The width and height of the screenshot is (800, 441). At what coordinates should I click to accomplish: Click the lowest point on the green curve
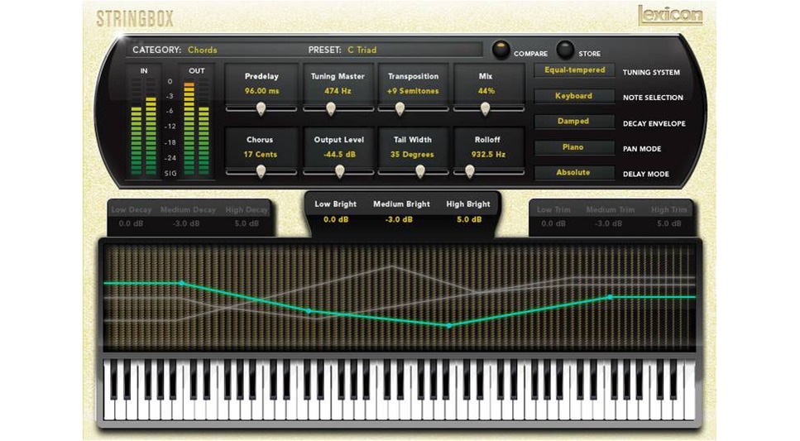coord(449,326)
